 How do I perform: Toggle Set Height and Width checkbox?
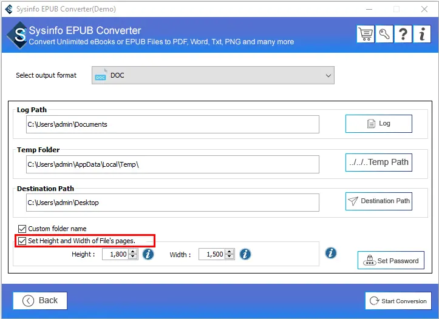tap(22, 241)
